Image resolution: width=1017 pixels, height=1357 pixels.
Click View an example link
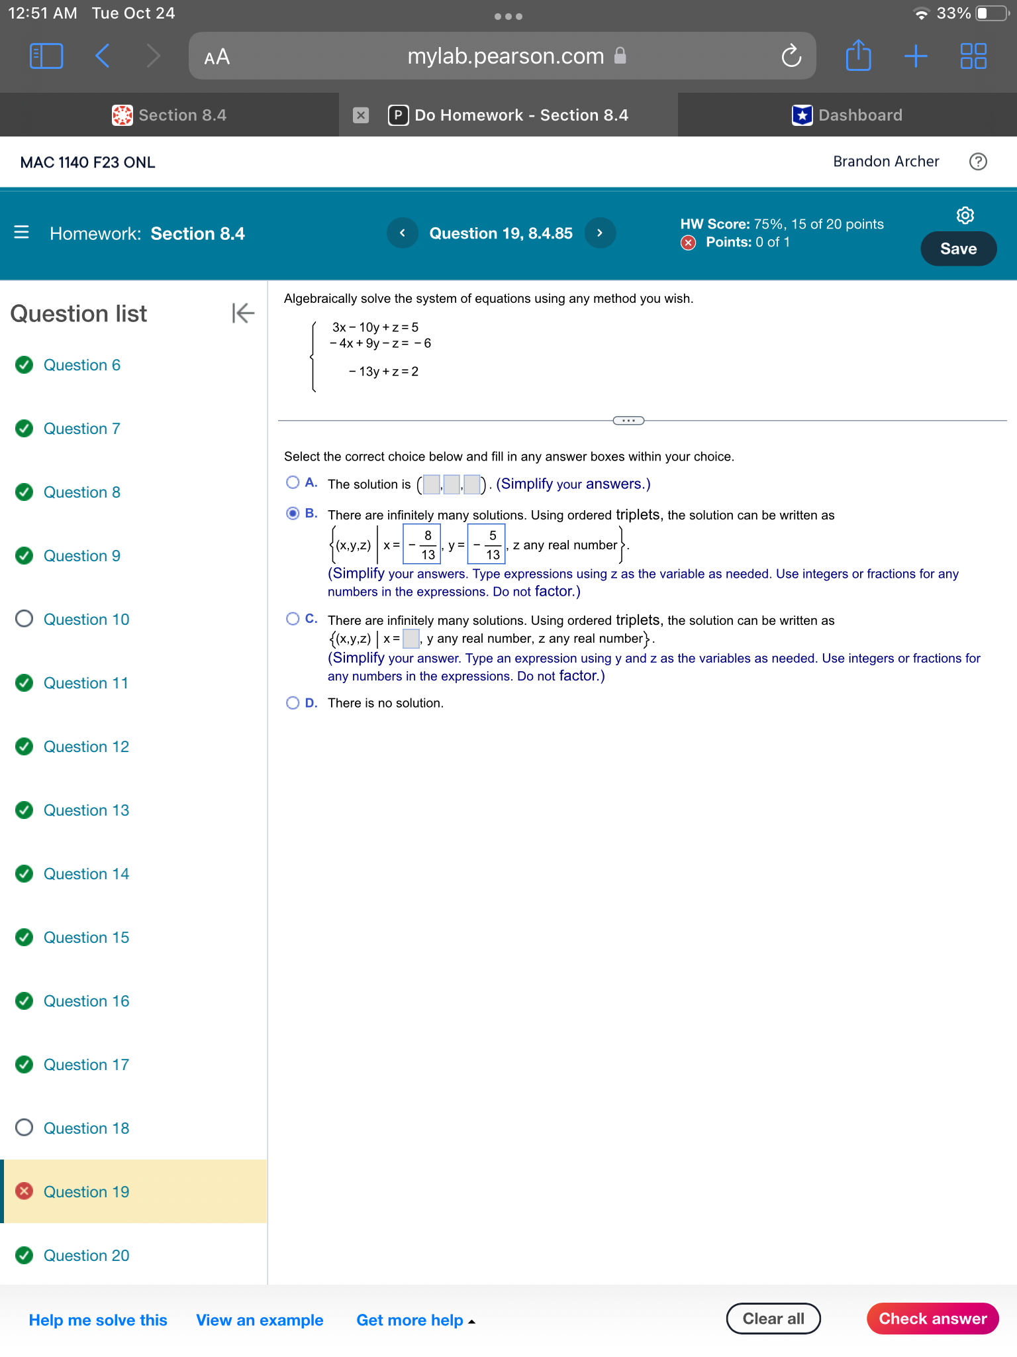coord(260,1320)
